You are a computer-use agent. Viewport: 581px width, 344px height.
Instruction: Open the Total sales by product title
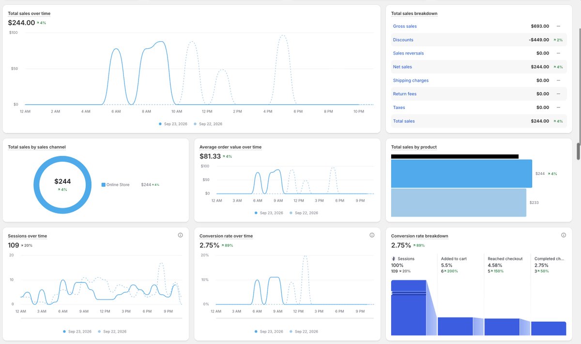pos(414,147)
